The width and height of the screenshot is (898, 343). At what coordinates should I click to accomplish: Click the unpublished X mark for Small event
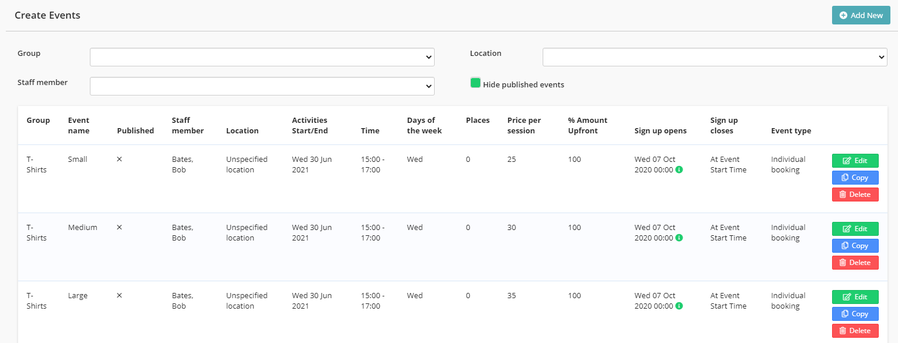pos(120,159)
